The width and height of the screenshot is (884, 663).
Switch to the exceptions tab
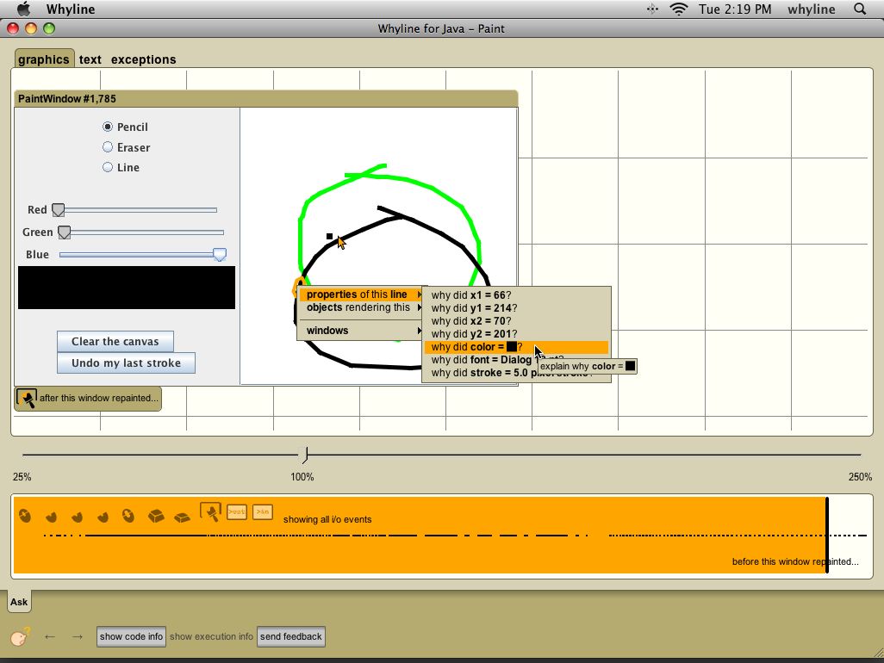(x=143, y=59)
